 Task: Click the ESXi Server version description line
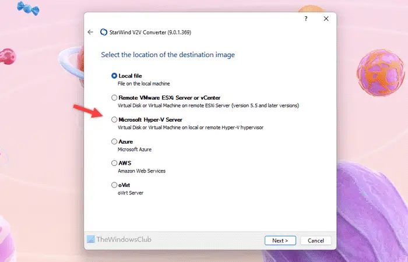[208, 105]
